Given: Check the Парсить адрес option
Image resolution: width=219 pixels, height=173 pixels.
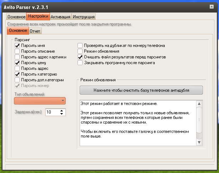Looking at the screenshot, I should pyautogui.click(x=17, y=68).
